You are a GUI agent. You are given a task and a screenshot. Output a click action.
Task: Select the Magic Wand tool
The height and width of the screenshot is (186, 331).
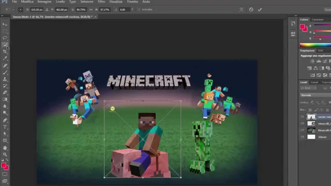coord(5,45)
